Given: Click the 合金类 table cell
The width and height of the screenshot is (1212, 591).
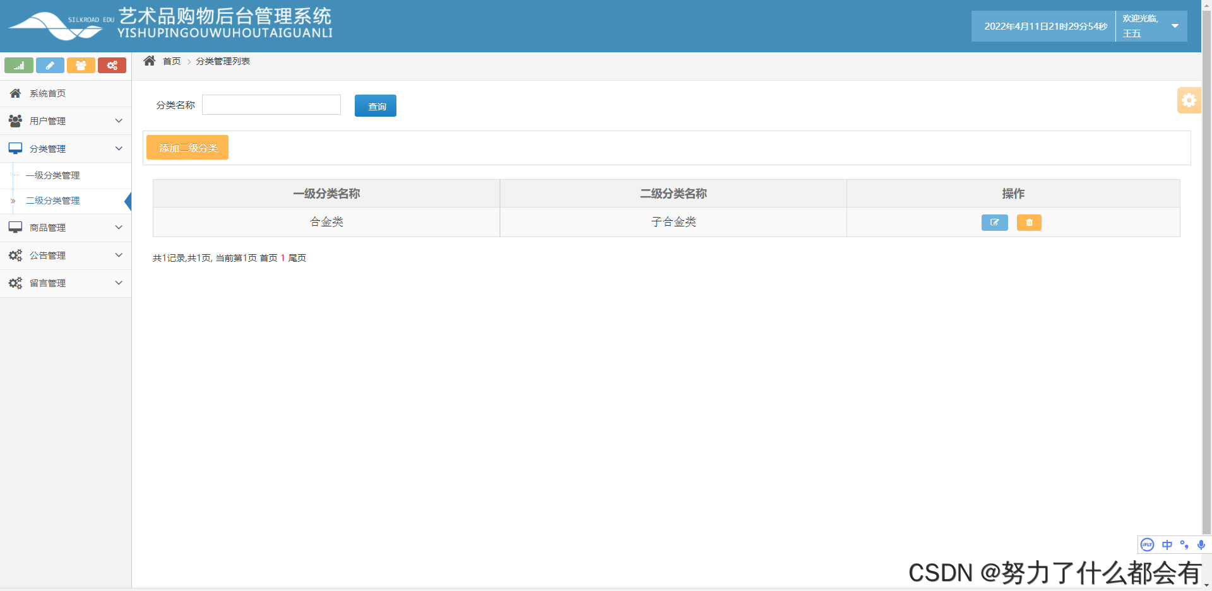Looking at the screenshot, I should click(x=326, y=222).
